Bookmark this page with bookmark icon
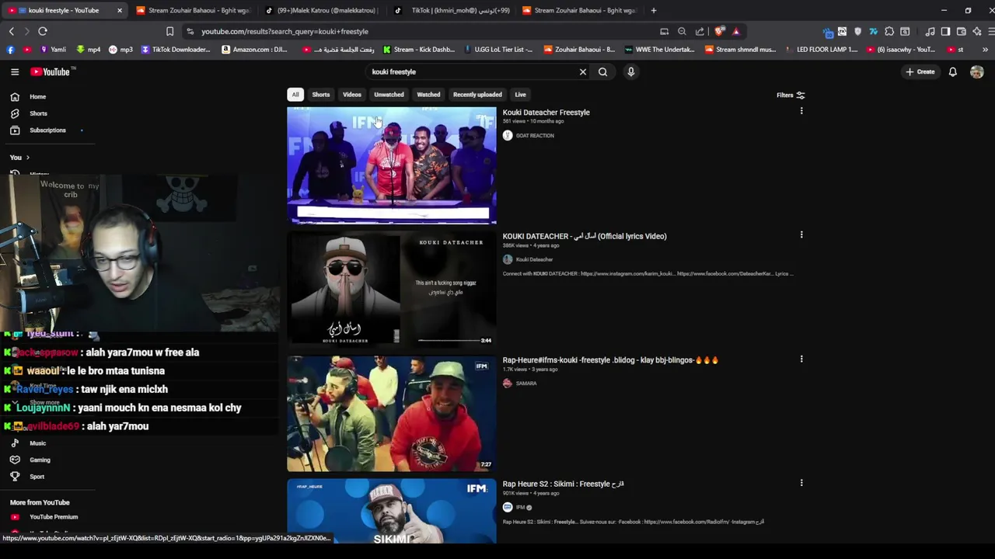Screen dimensions: 995x559 tap(169, 32)
